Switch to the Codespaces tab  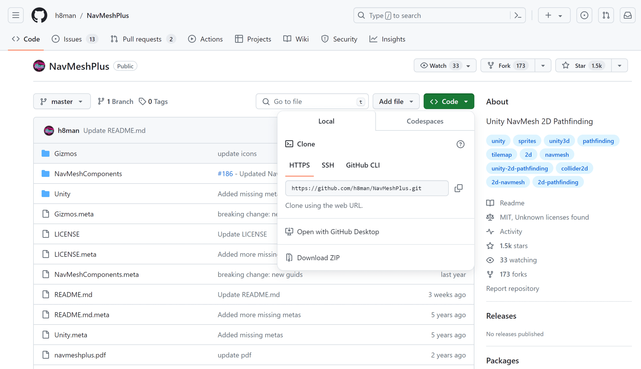[x=425, y=121]
